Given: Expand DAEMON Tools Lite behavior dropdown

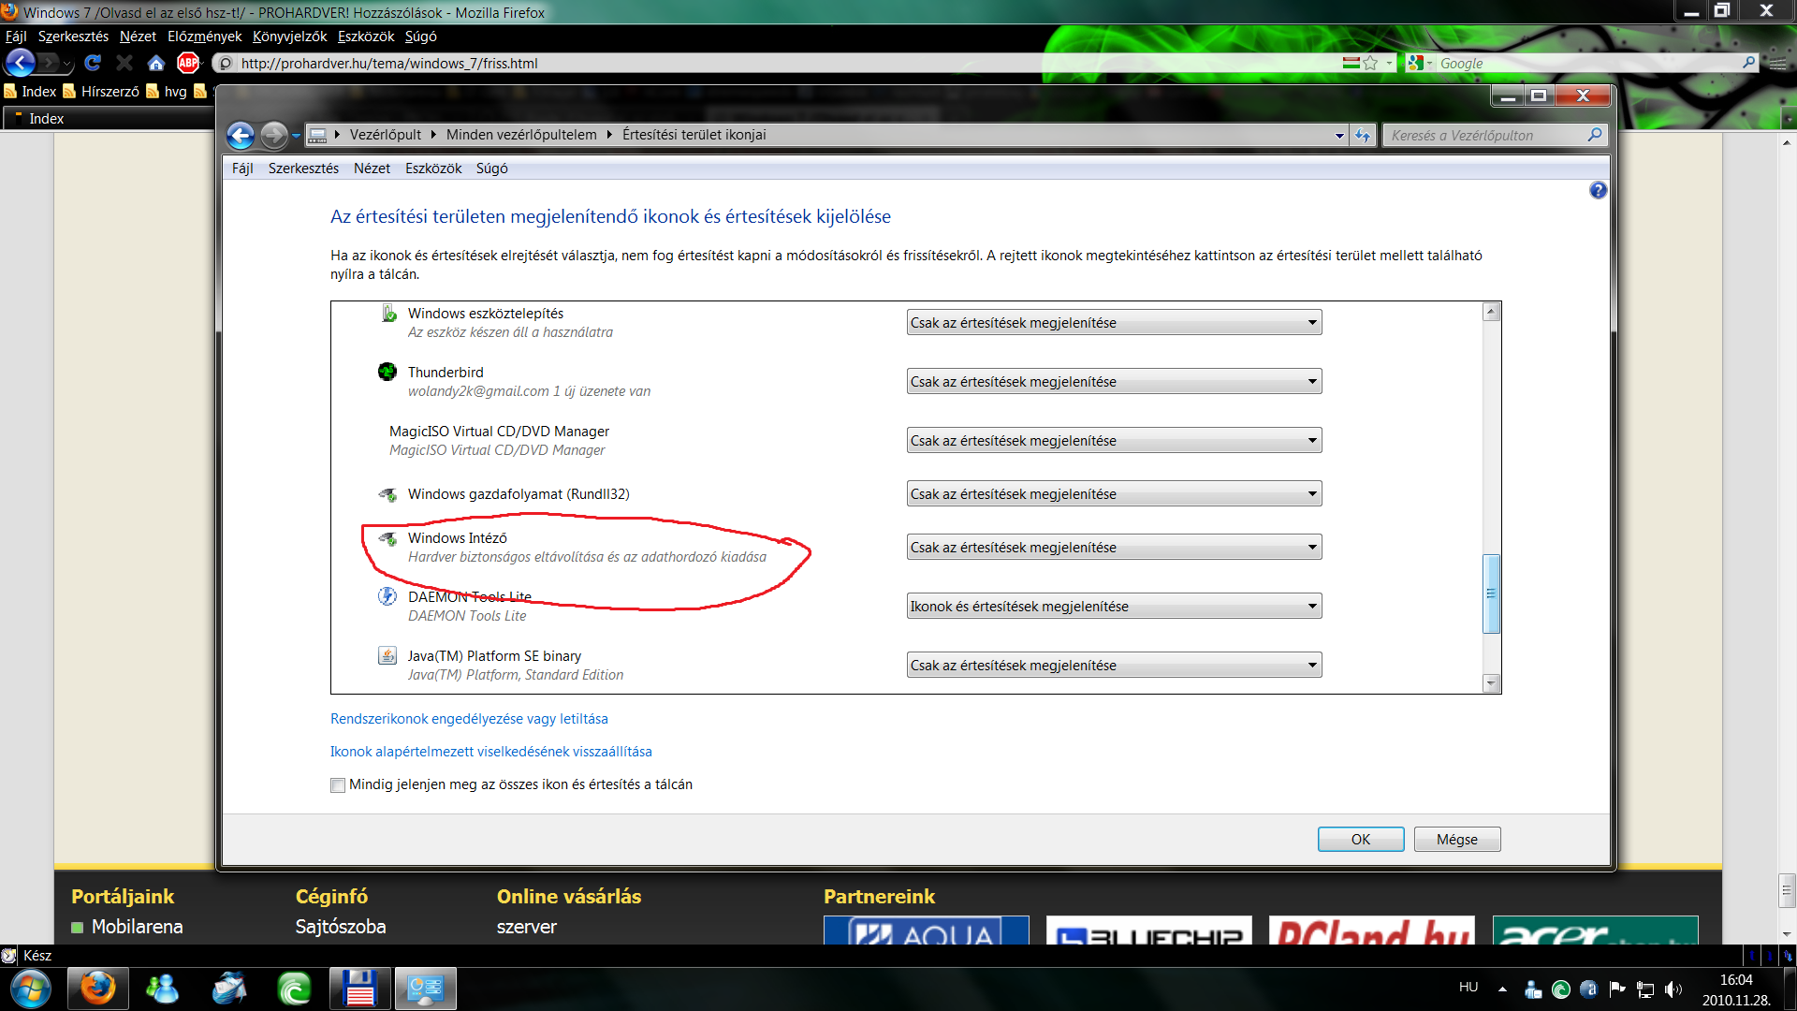Looking at the screenshot, I should click(x=1114, y=607).
